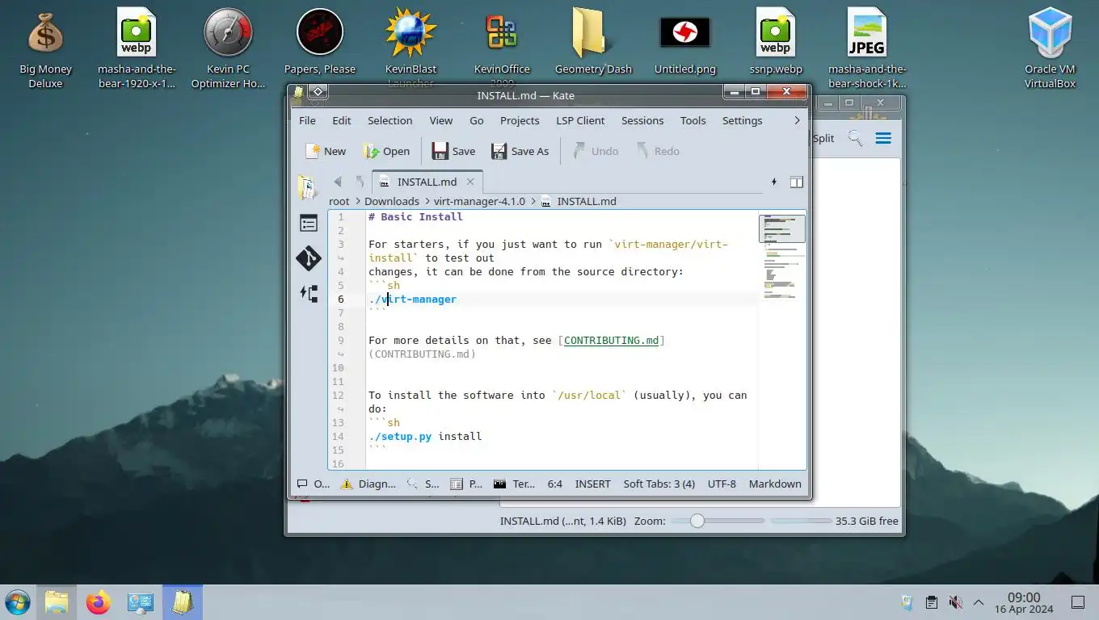
Task: Open the Sessions menu
Action: 642,120
